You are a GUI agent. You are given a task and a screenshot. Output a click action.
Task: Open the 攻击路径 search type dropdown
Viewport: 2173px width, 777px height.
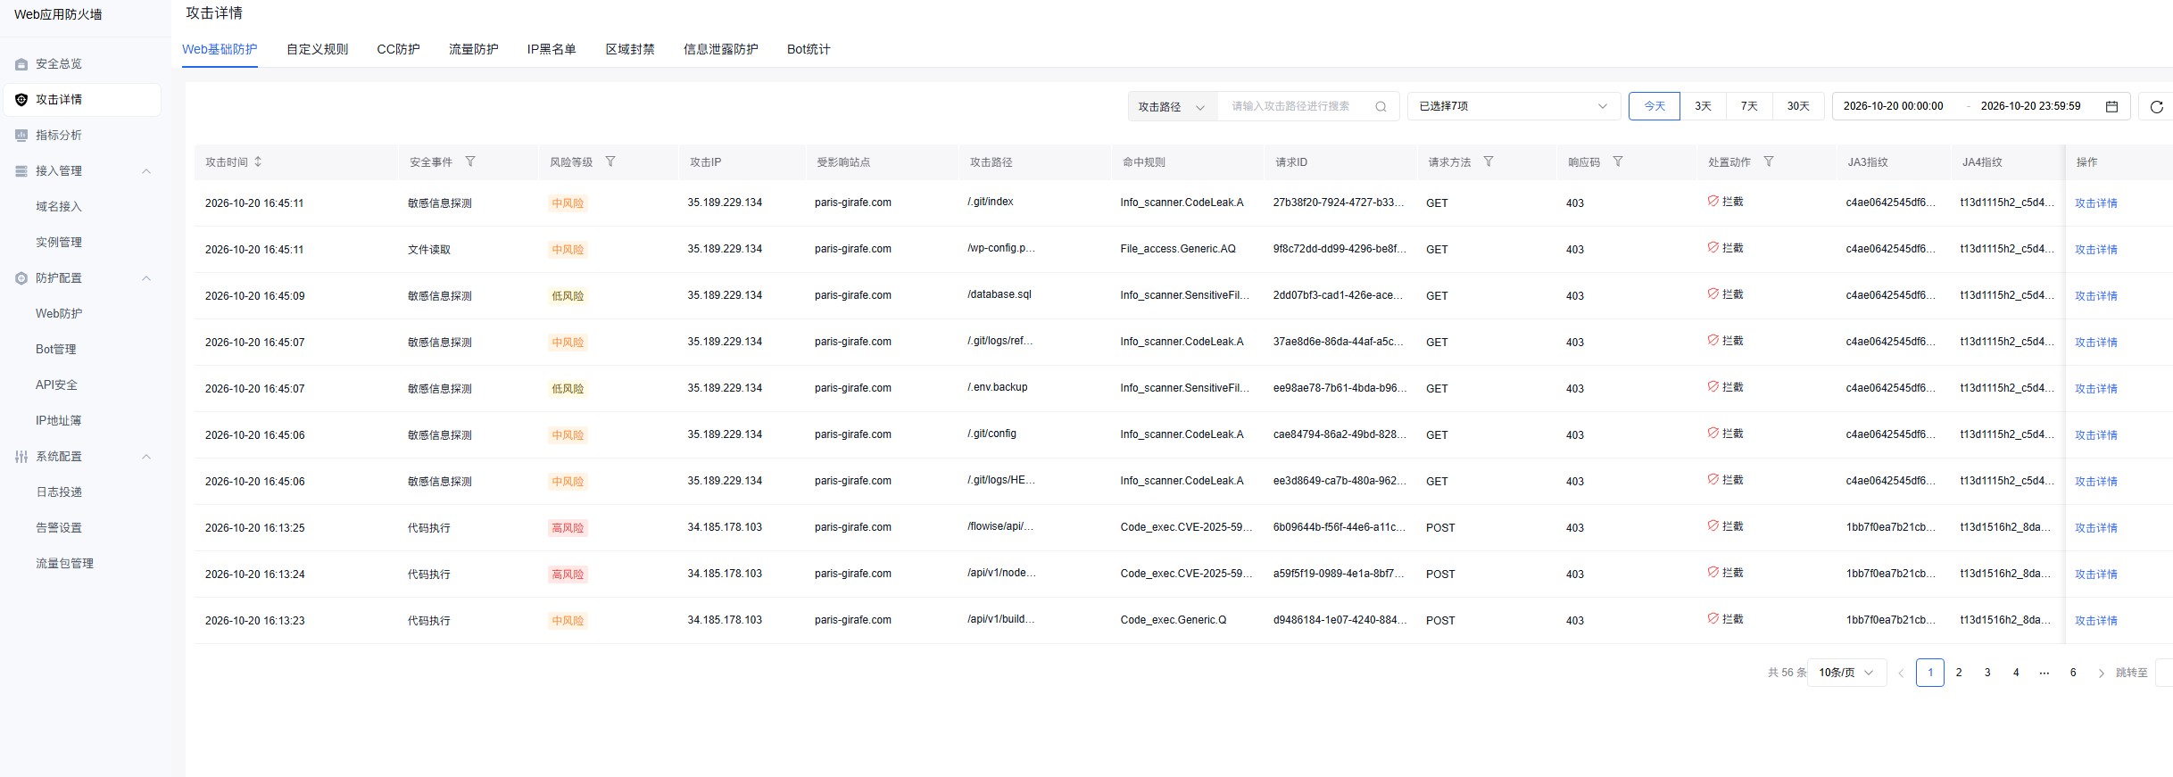pyautogui.click(x=1173, y=107)
